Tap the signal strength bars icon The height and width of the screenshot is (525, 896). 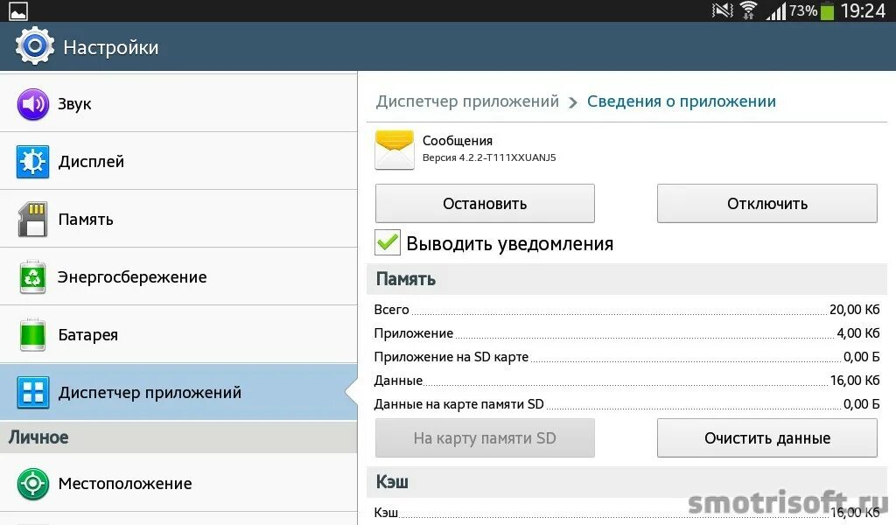(776, 10)
